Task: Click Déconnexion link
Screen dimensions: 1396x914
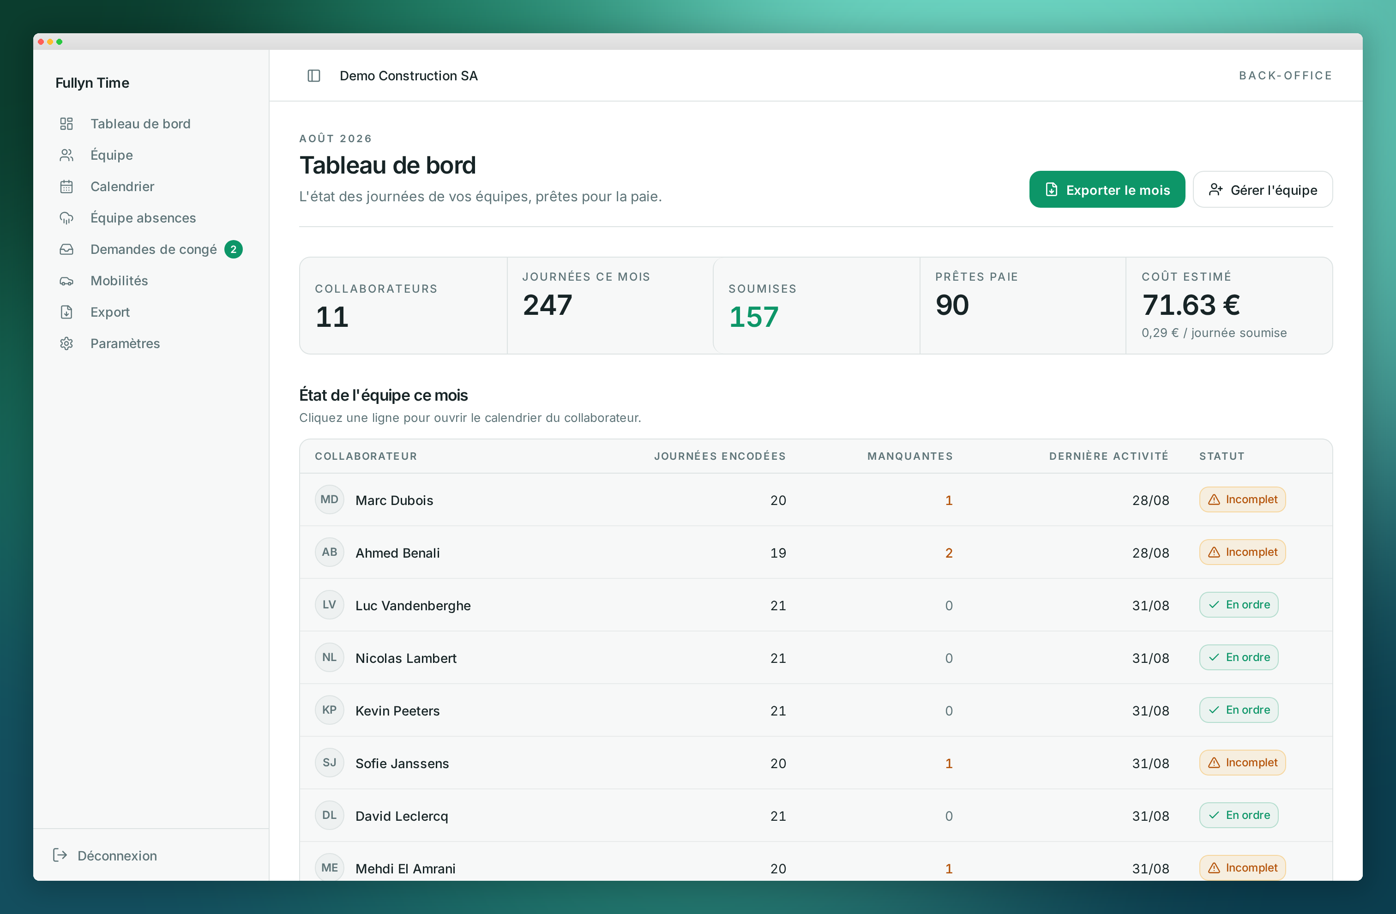Action: pyautogui.click(x=106, y=855)
